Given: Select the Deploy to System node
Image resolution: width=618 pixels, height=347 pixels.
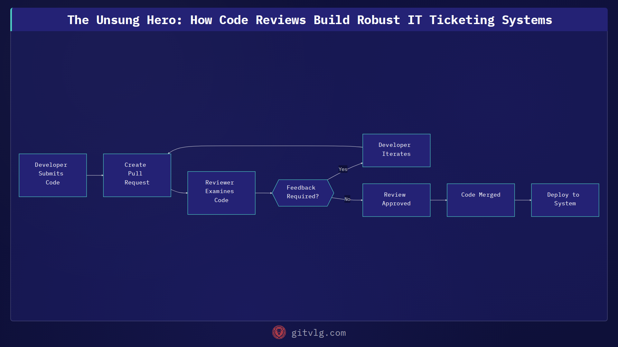Looking at the screenshot, I should point(565,200).
